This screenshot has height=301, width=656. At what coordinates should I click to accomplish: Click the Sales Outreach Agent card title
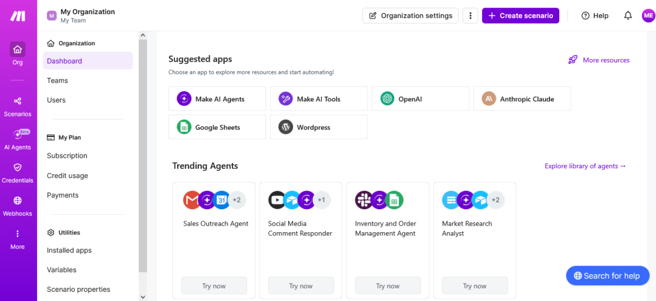pyautogui.click(x=216, y=223)
